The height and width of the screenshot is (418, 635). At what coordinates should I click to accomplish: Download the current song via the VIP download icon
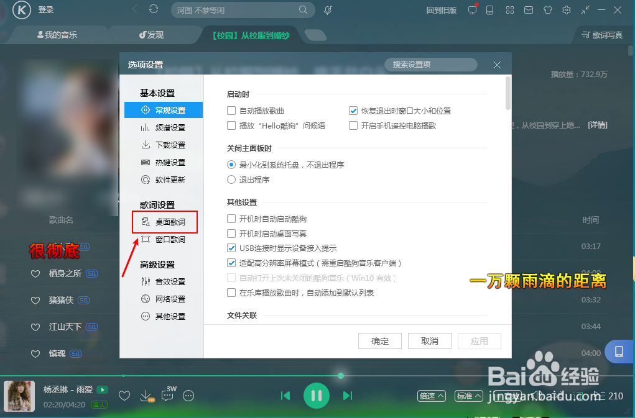point(147,396)
